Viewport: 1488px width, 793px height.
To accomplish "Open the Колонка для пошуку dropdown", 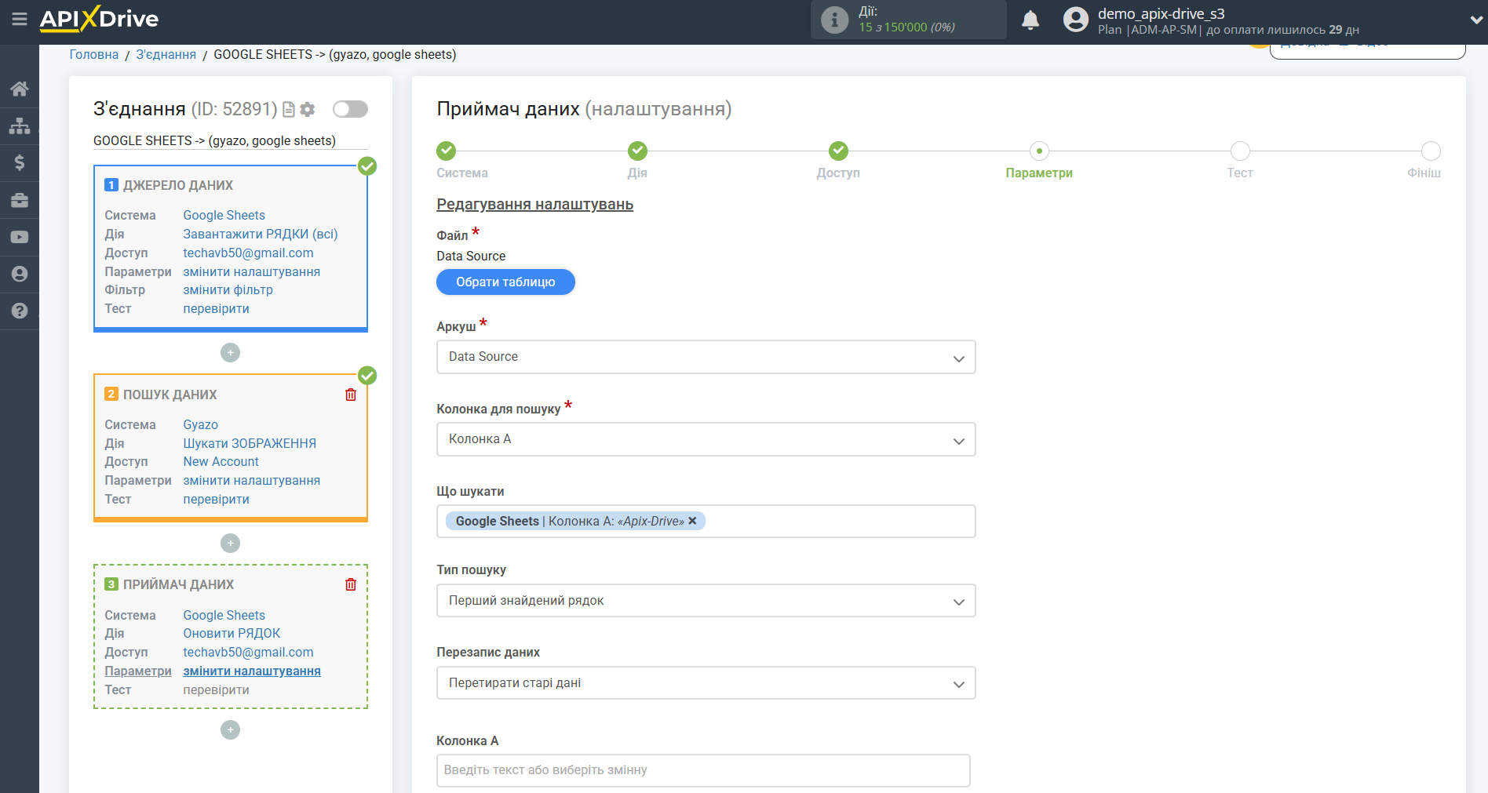I will point(705,439).
